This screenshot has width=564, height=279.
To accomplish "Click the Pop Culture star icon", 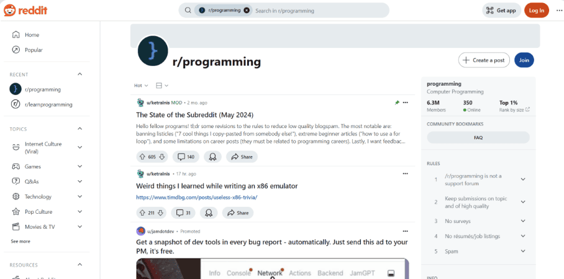I will tap(16, 212).
